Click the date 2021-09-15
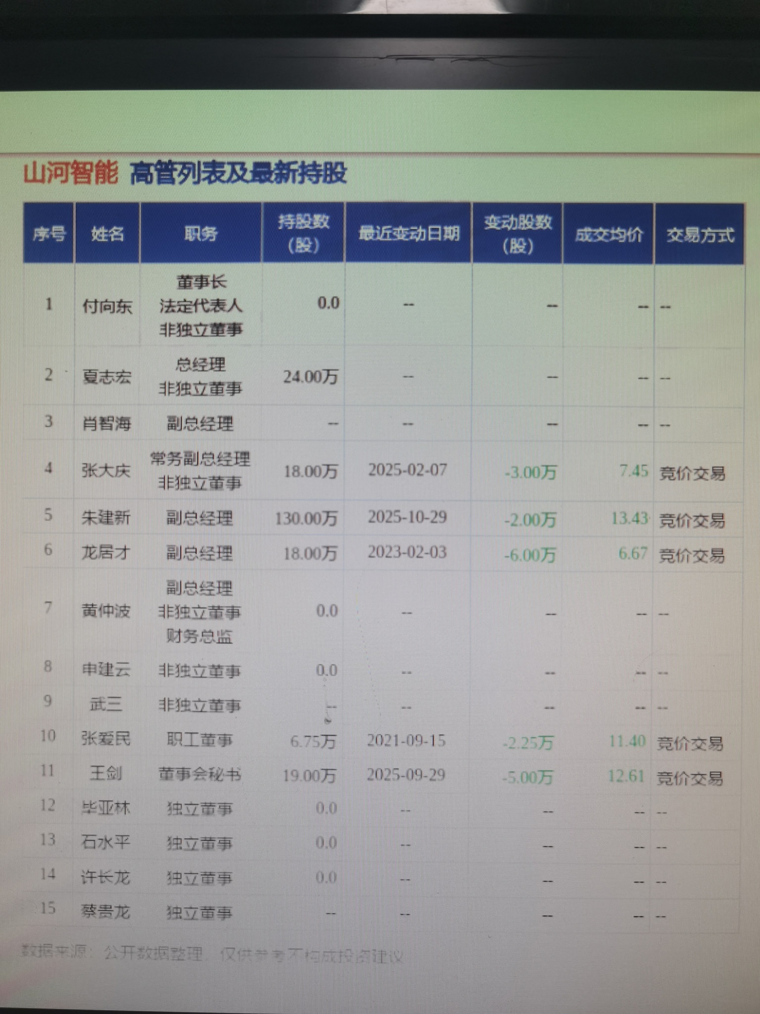This screenshot has height=1014, width=760. point(406,740)
